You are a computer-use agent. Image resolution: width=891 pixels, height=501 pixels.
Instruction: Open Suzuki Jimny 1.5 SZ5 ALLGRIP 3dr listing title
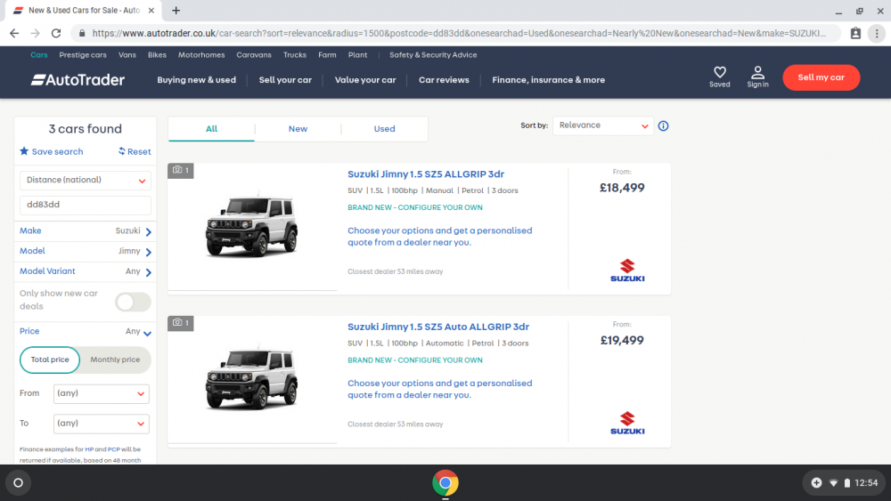pos(426,174)
